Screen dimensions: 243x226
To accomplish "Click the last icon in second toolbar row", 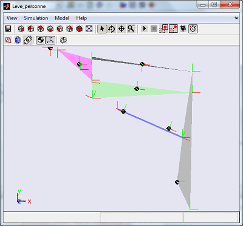I will (64, 40).
